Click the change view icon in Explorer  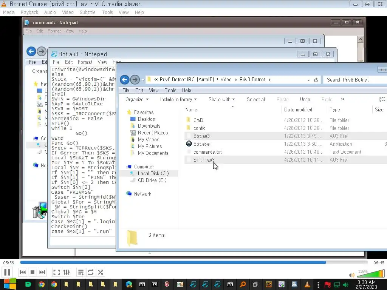click(382, 99)
